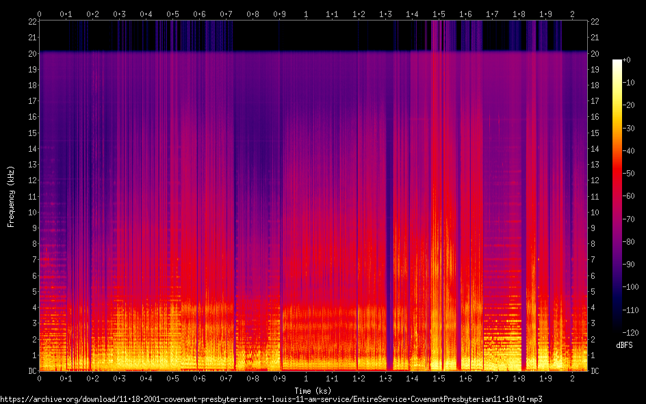Click the "-120" dBFS scale label
Screen dimensions: 646x404
[x=630, y=333]
